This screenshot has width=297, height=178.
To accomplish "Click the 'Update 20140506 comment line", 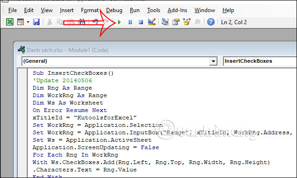I will (x=62, y=80).
